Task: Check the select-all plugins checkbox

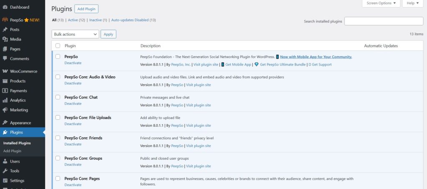Action: point(58,46)
